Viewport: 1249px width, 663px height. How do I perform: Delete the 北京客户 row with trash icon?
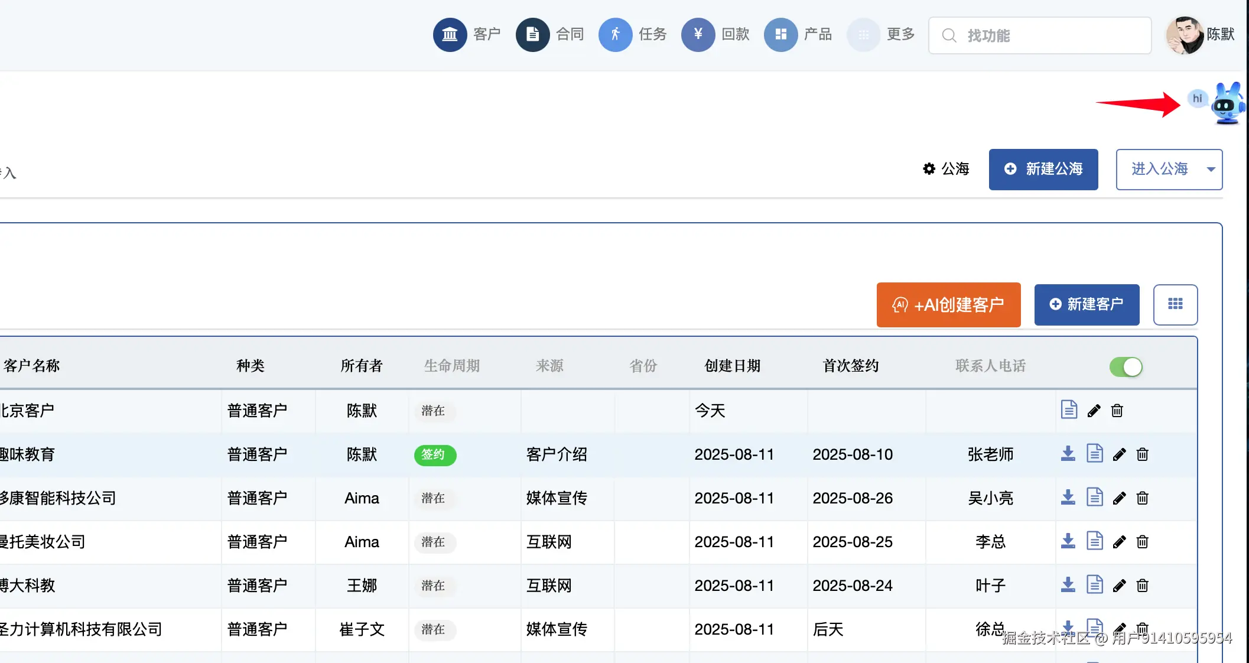(x=1117, y=411)
